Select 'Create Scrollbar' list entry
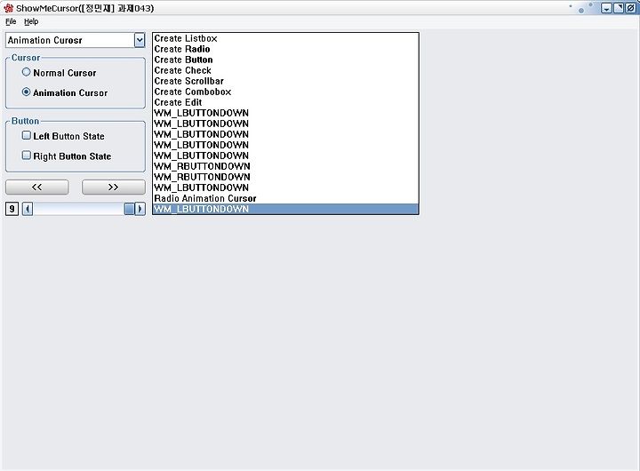640x471 pixels. pyautogui.click(x=285, y=81)
